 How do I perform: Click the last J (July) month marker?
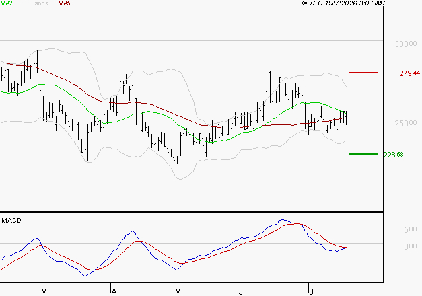click(311, 292)
